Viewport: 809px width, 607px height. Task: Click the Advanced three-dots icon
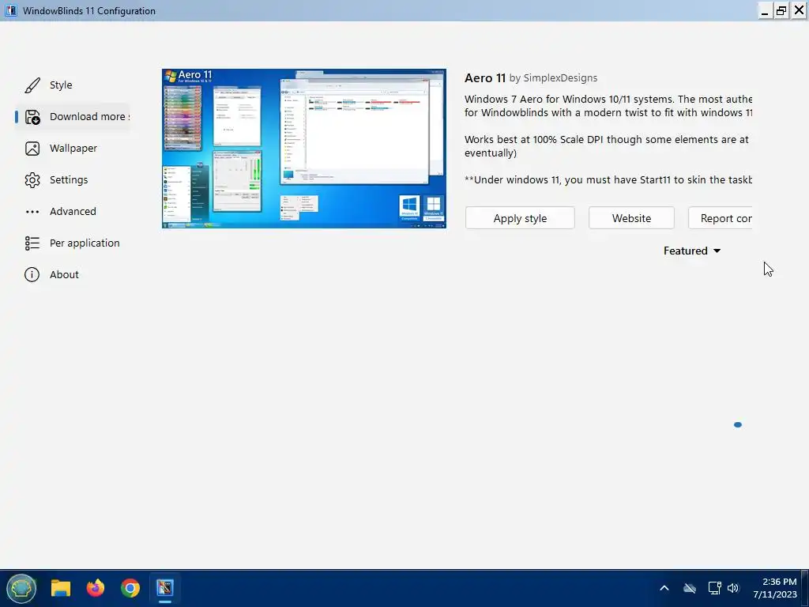pyautogui.click(x=32, y=212)
